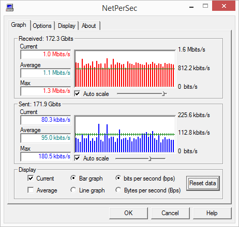This screenshot has height=227, width=239.
Task: Switch to the Options tab
Action: [x=42, y=26]
